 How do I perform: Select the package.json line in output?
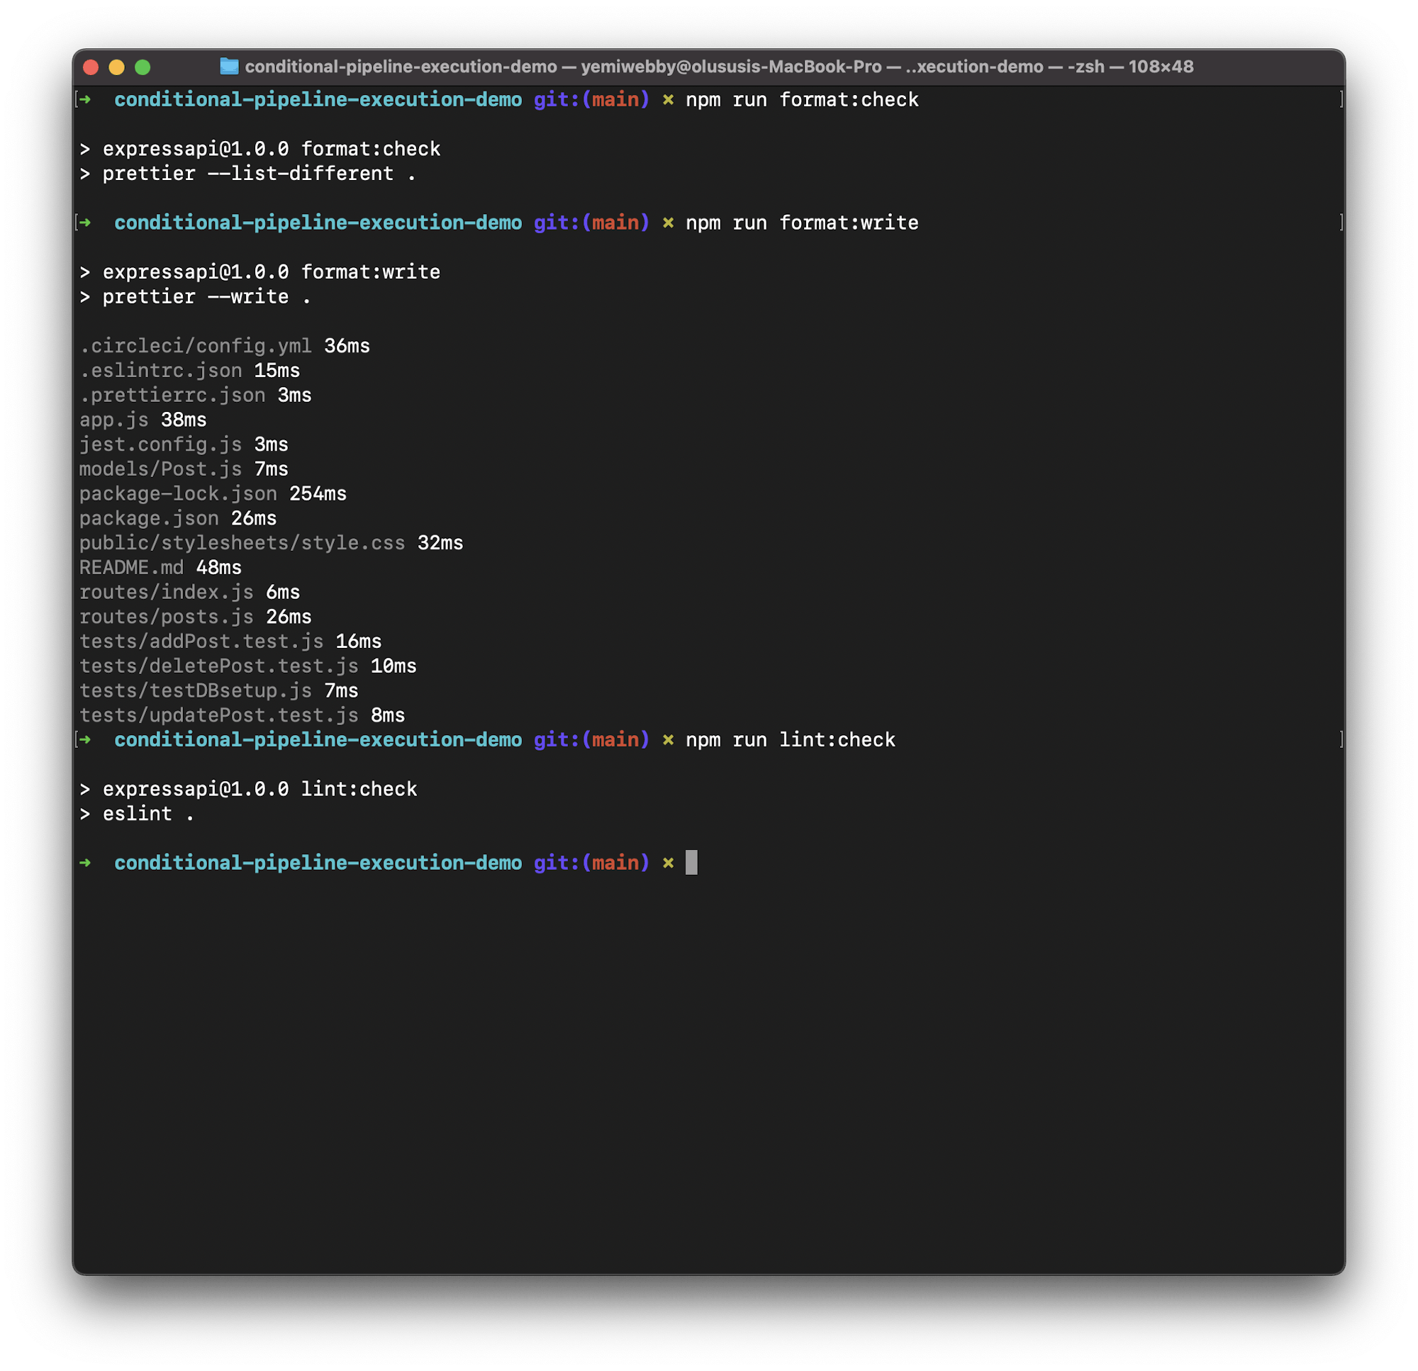pyautogui.click(x=148, y=518)
